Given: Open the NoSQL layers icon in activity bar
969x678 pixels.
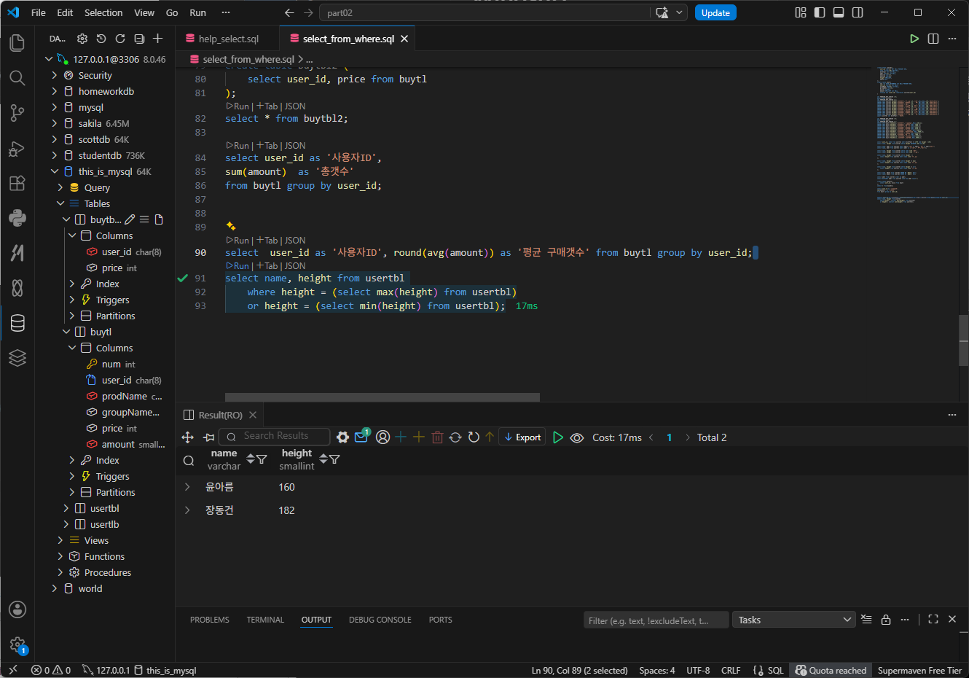Looking at the screenshot, I should point(17,358).
